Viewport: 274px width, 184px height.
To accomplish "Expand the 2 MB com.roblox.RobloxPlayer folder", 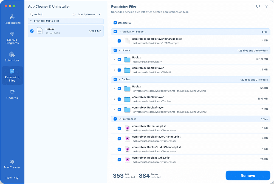I will point(114,110).
